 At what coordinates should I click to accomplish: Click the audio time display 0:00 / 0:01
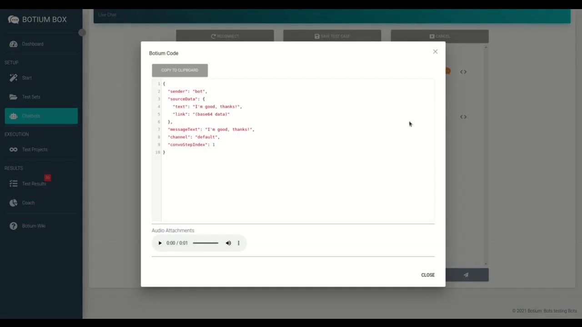(x=177, y=243)
